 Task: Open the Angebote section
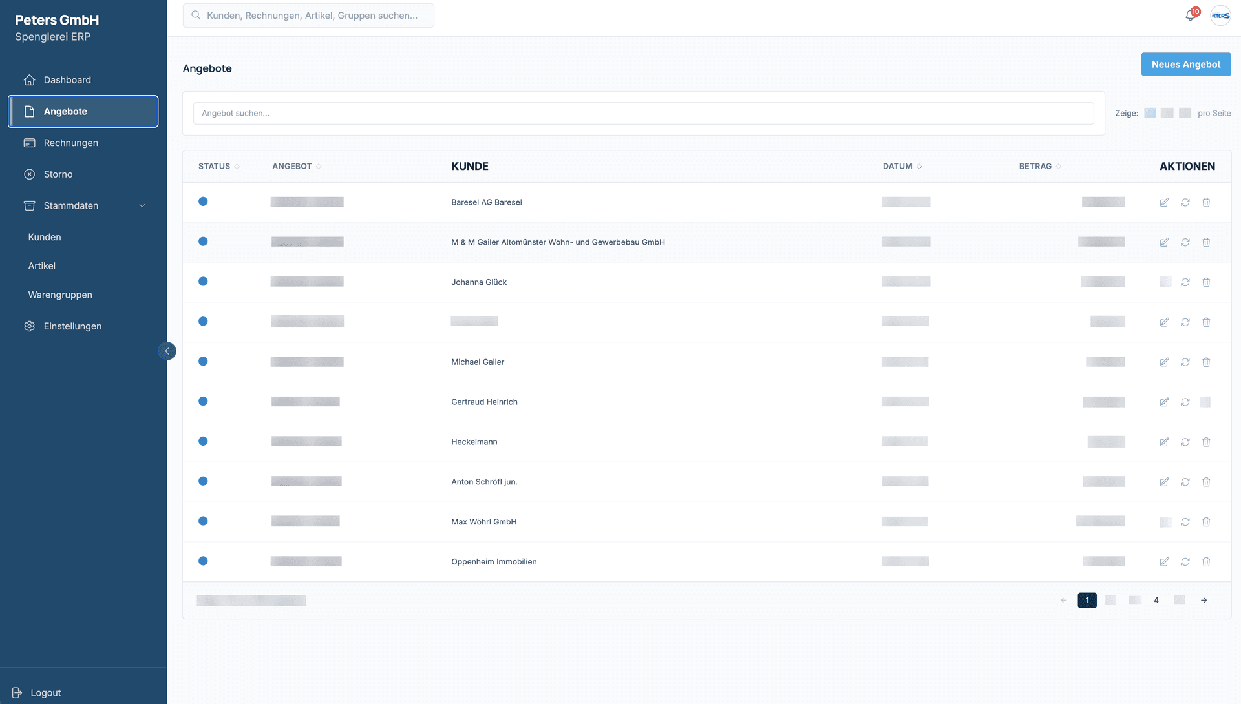83,112
